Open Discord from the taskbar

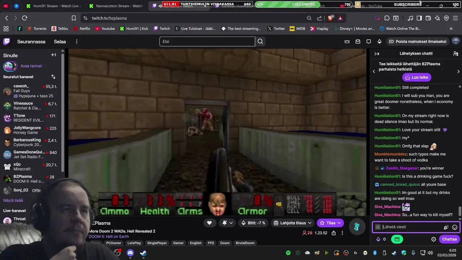(130, 253)
